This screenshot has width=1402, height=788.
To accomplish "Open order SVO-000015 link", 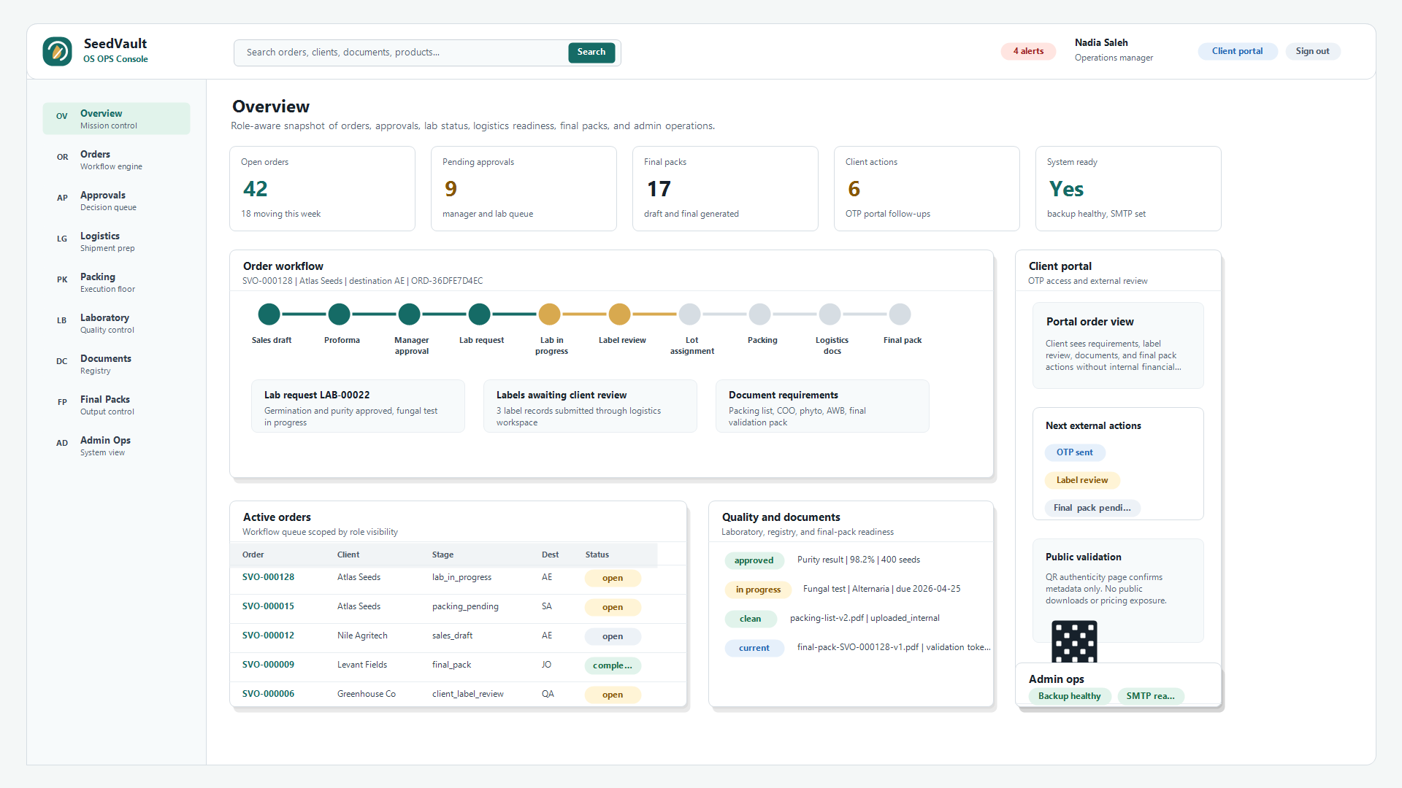I will [268, 606].
